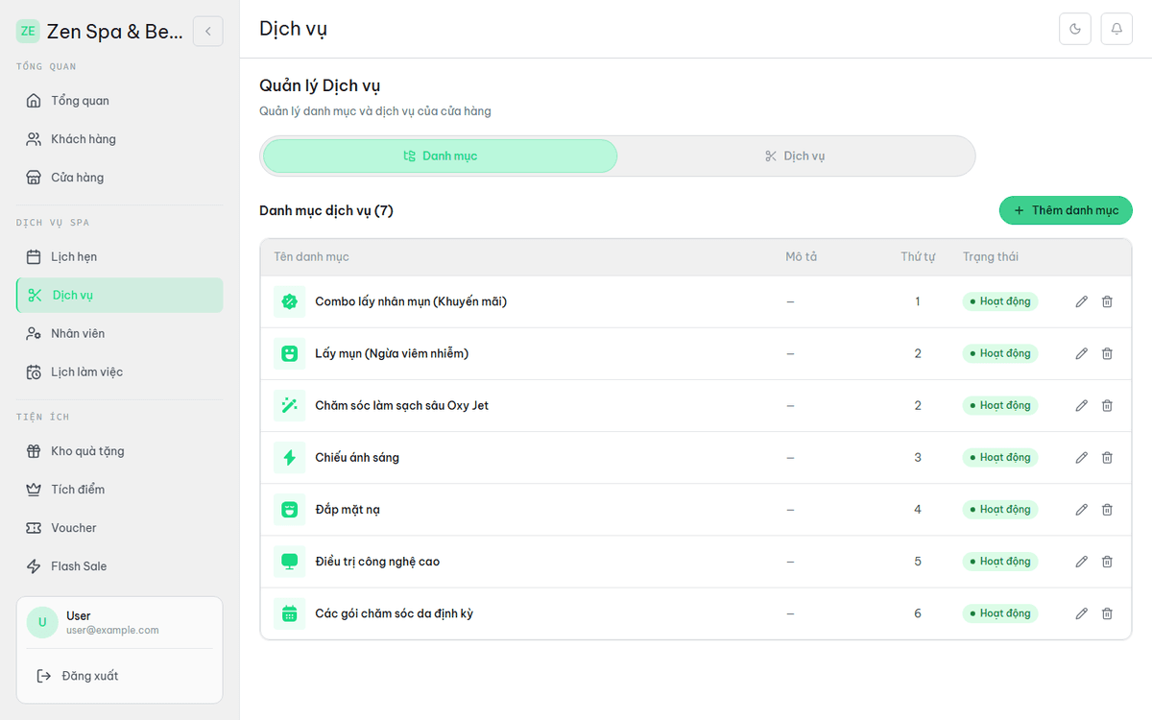
Task: Click pencil icon for Combo lấy nhân mụn
Action: pos(1082,301)
